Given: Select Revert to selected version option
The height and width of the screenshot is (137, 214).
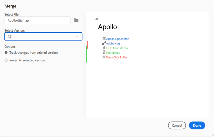Looking at the screenshot, I should click(x=6, y=60).
